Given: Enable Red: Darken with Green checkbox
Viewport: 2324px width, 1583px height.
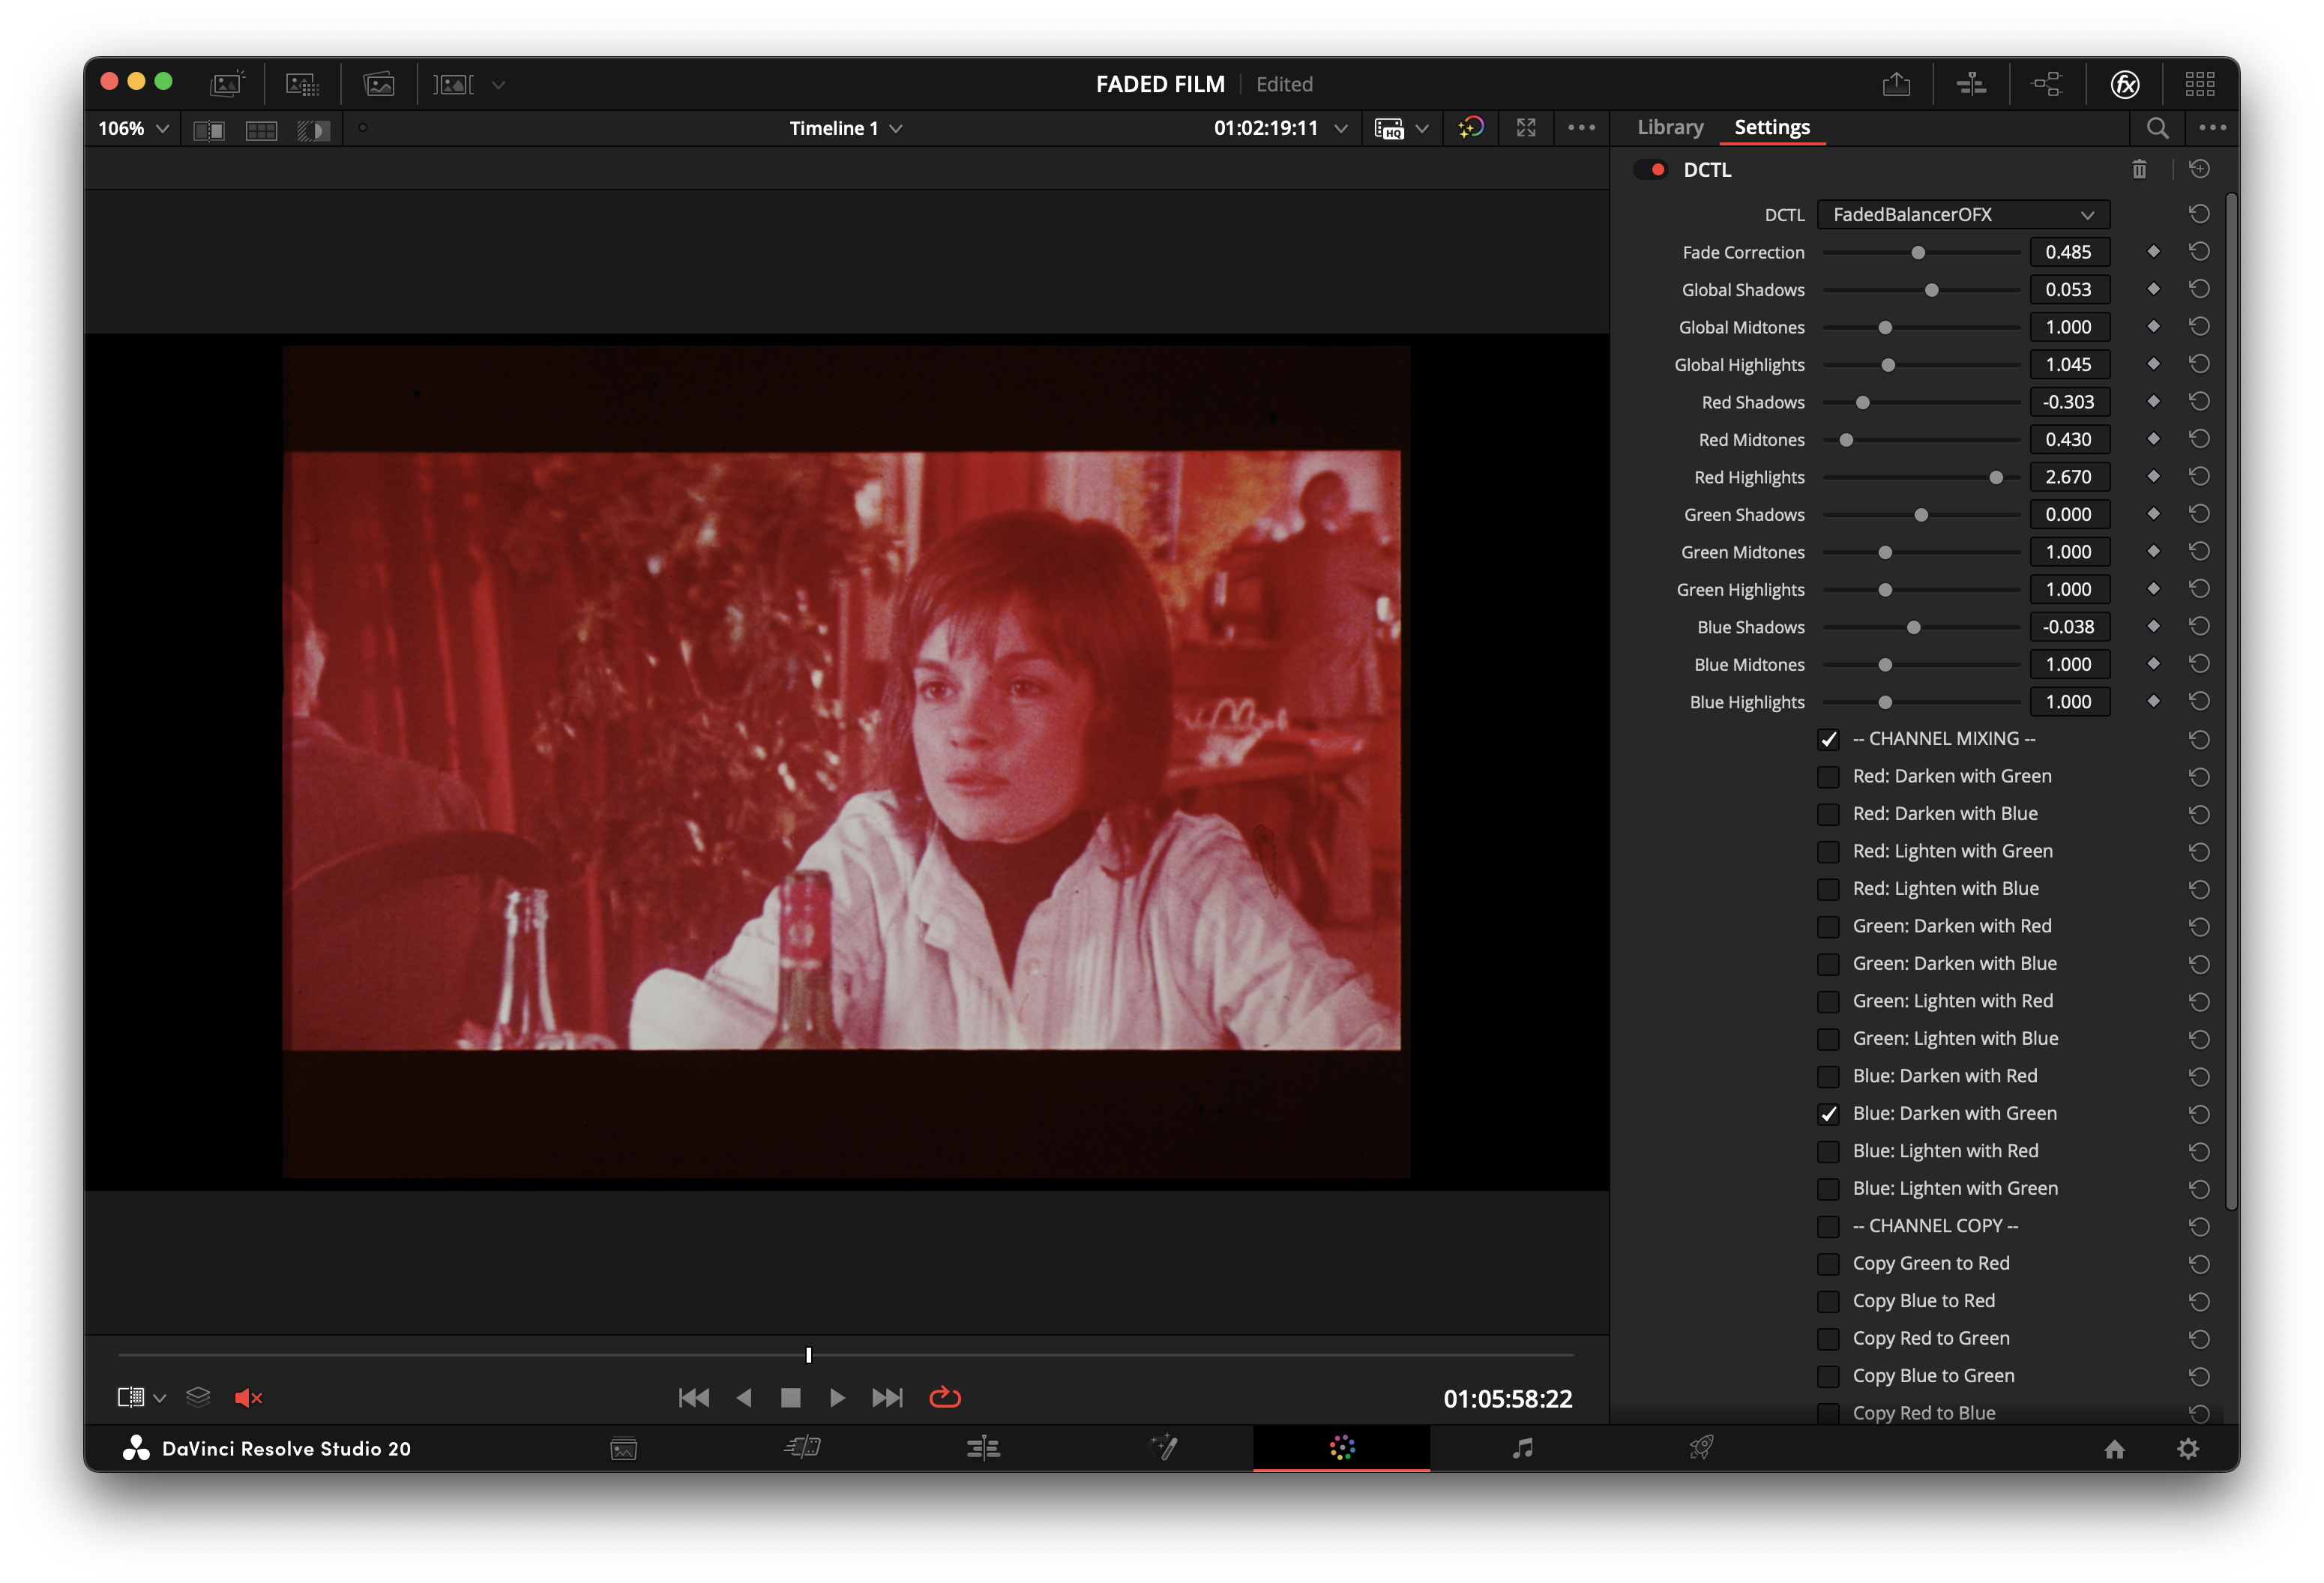Looking at the screenshot, I should [x=1828, y=776].
